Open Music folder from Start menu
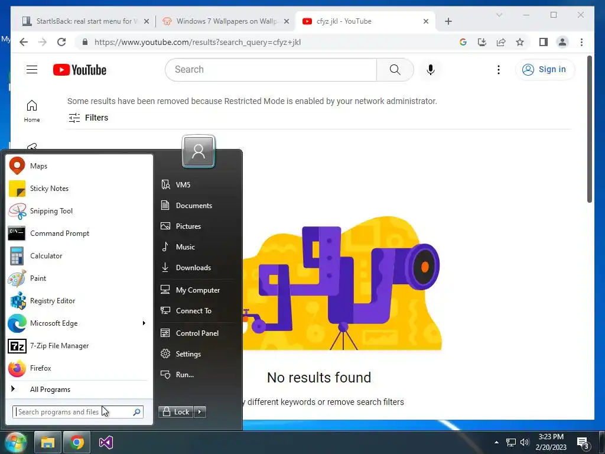The width and height of the screenshot is (605, 454). tap(197, 247)
